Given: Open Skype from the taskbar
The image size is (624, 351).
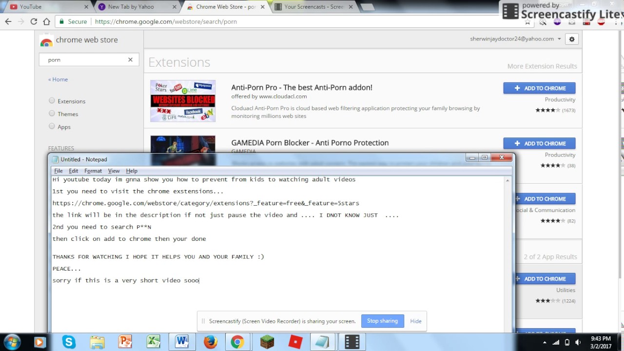Looking at the screenshot, I should [x=69, y=342].
